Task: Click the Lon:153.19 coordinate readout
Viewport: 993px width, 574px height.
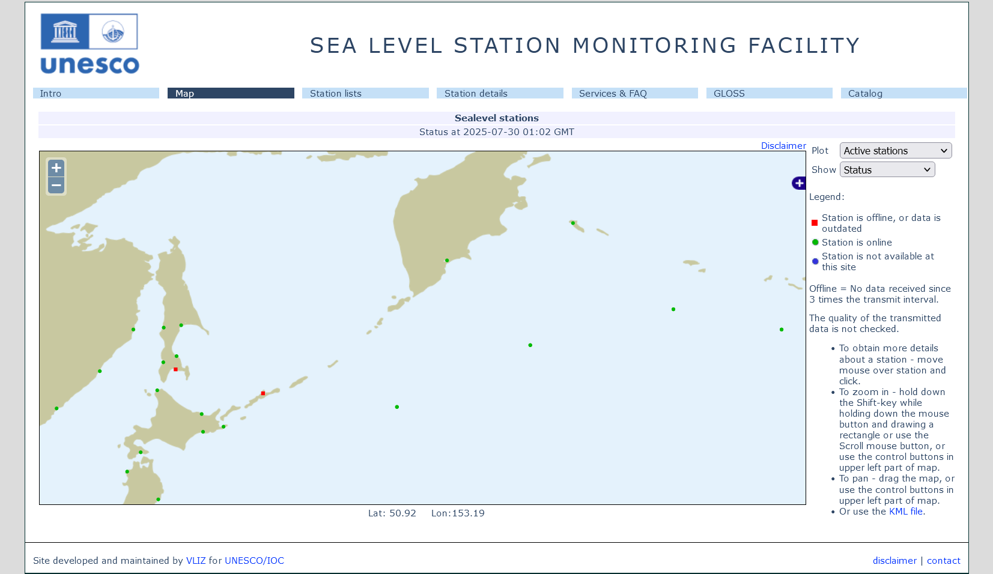Action: click(x=458, y=513)
